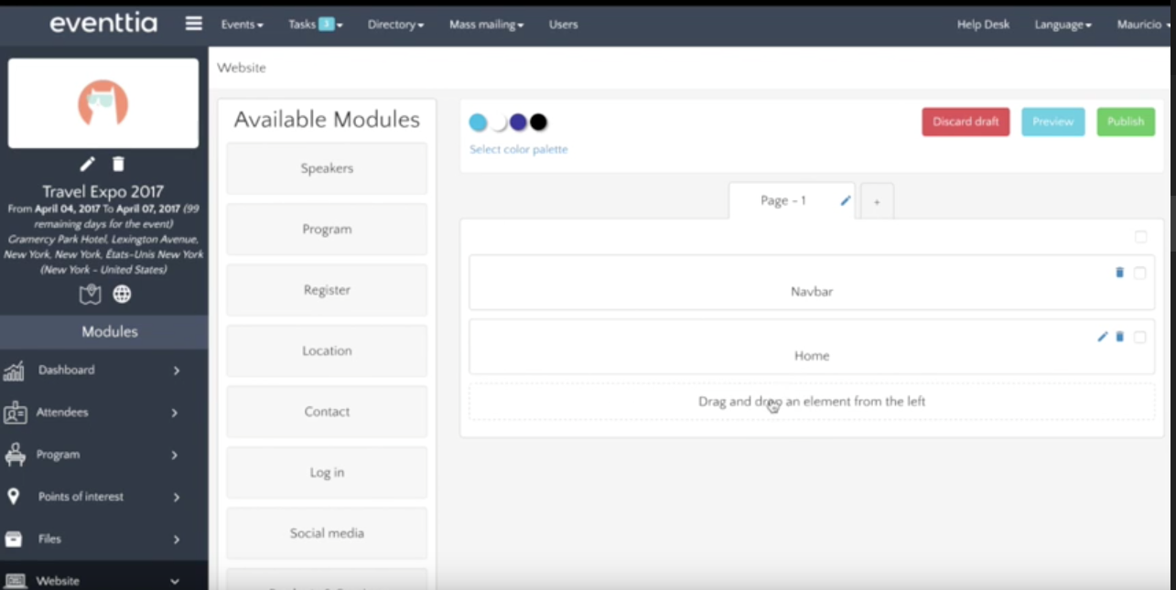The height and width of the screenshot is (590, 1176).
Task: Open the map icon in event info
Action: 90,294
